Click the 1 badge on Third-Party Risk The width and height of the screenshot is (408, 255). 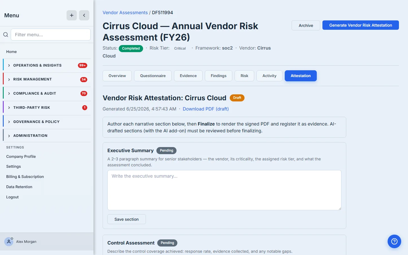coord(85,108)
